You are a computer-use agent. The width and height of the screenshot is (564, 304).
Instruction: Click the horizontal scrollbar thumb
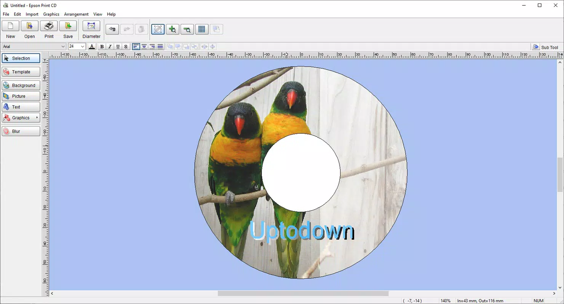coord(303,293)
